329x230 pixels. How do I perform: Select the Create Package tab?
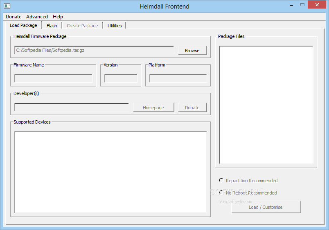tap(82, 26)
